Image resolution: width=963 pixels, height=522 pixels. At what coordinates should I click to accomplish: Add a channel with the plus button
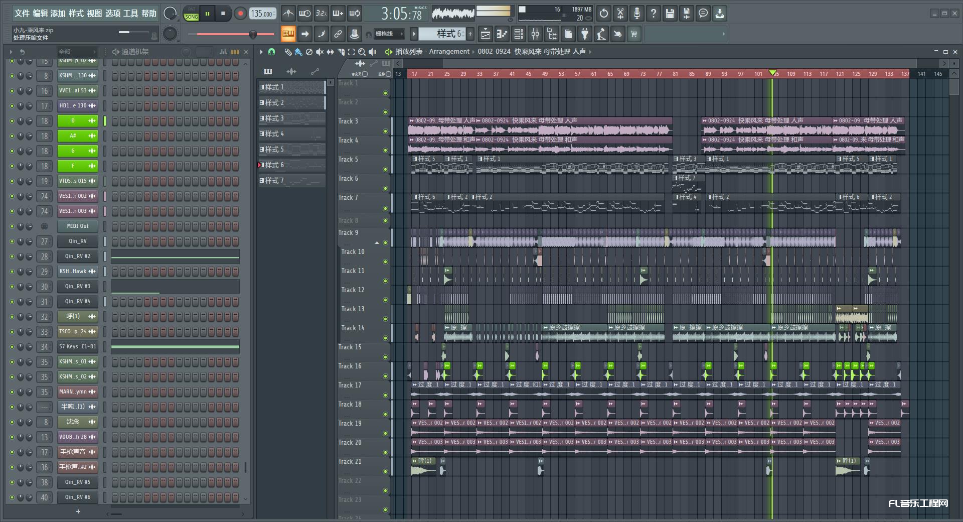pos(78,511)
